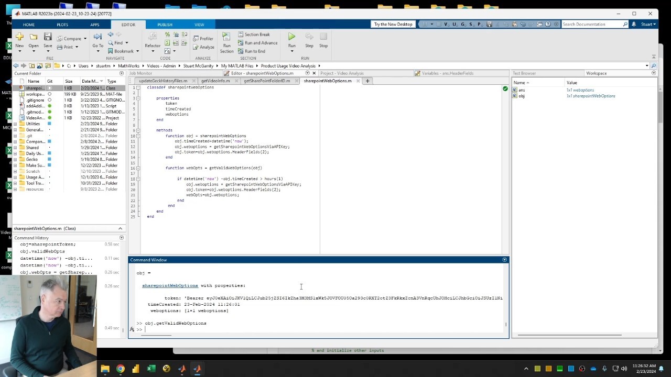This screenshot has width=671, height=377.
Task: Open the Command Window actions menu arrow
Action: [x=504, y=260]
